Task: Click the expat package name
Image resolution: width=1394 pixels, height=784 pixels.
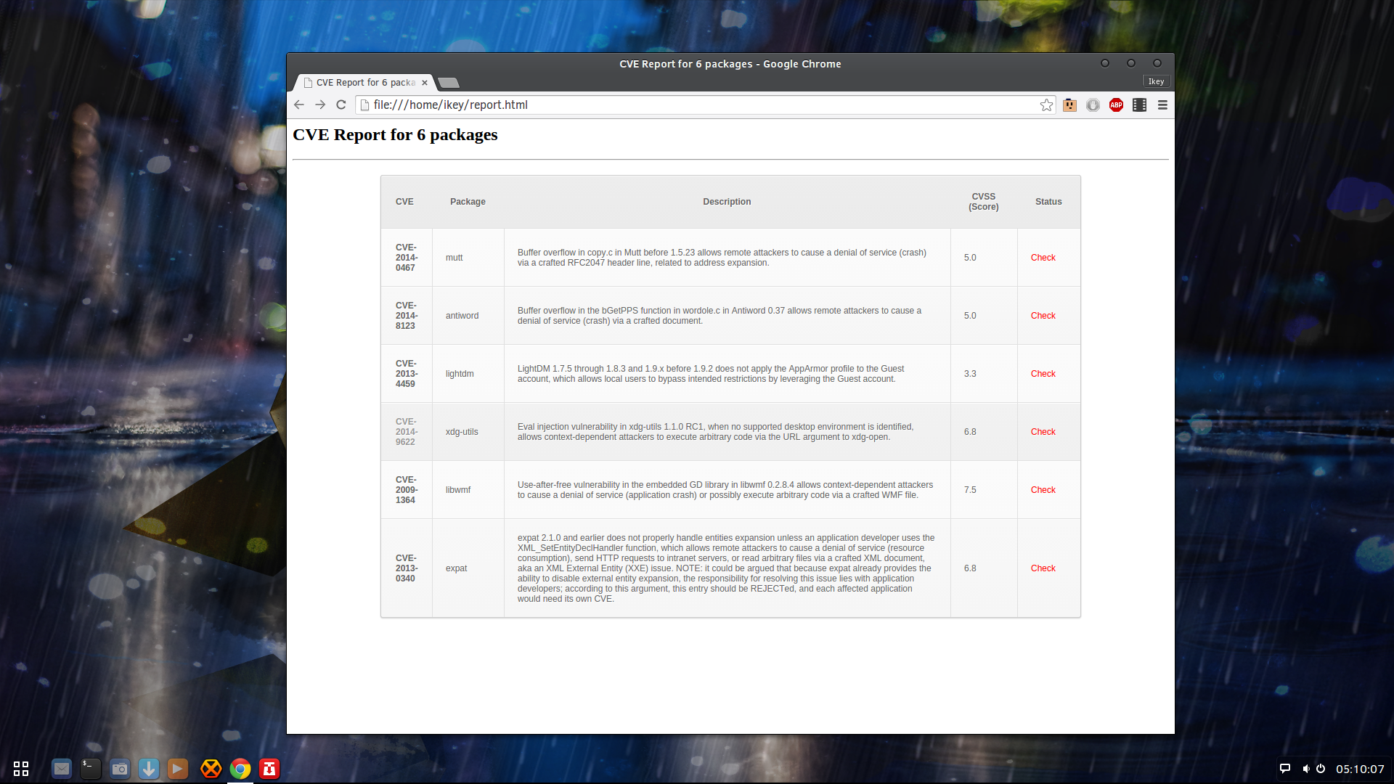Action: pos(456,568)
